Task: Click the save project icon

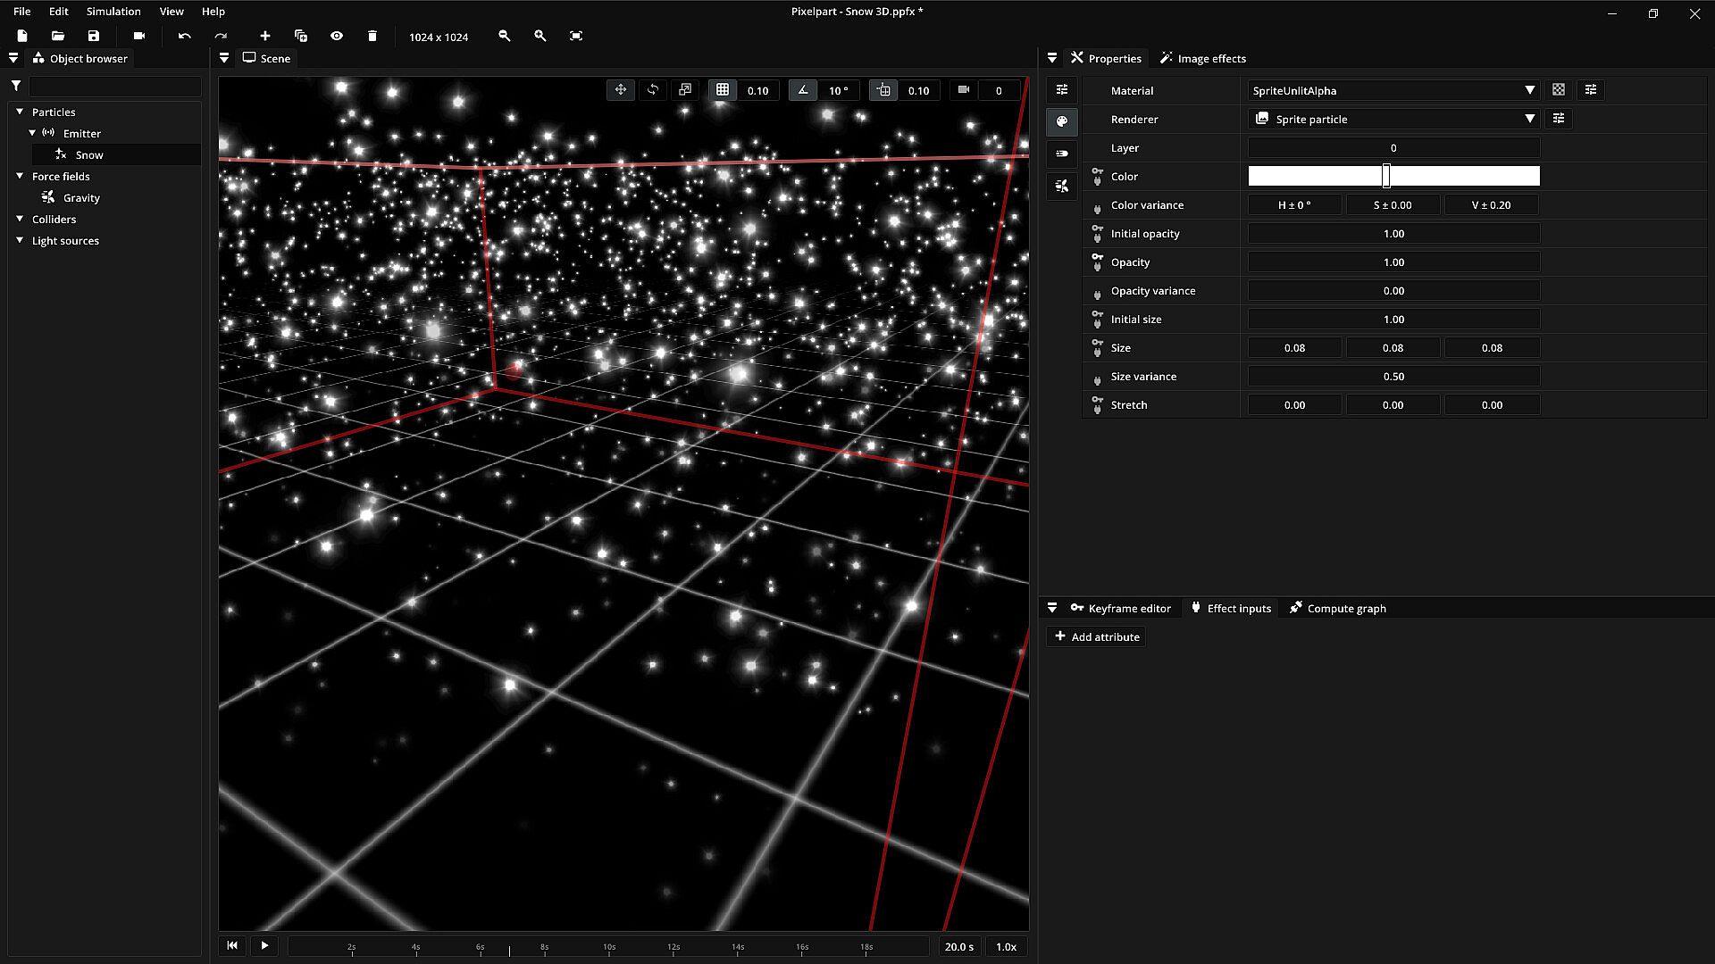Action: coord(94,36)
